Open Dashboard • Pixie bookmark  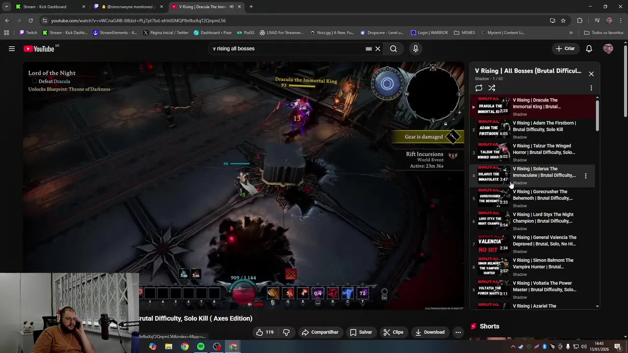point(212,33)
